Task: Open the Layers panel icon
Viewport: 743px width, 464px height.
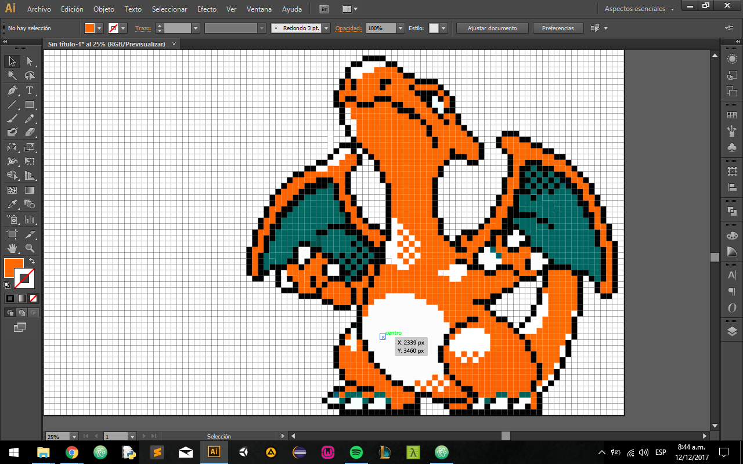Action: pos(732,332)
